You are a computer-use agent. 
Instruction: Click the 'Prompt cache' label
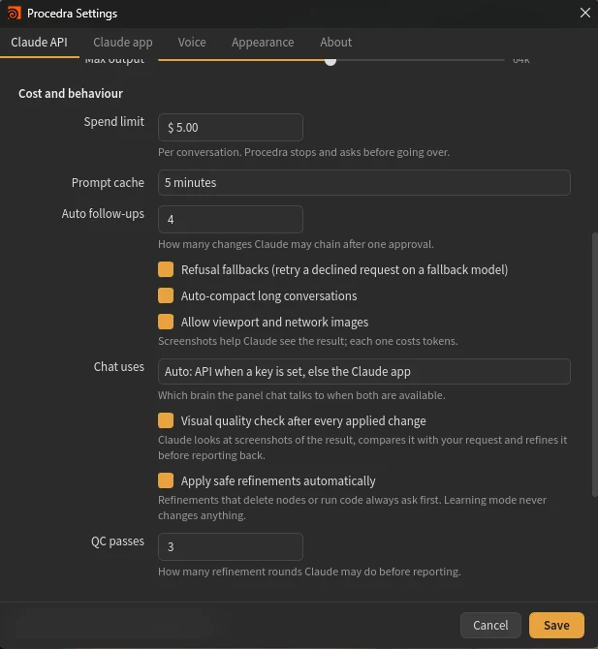point(108,183)
